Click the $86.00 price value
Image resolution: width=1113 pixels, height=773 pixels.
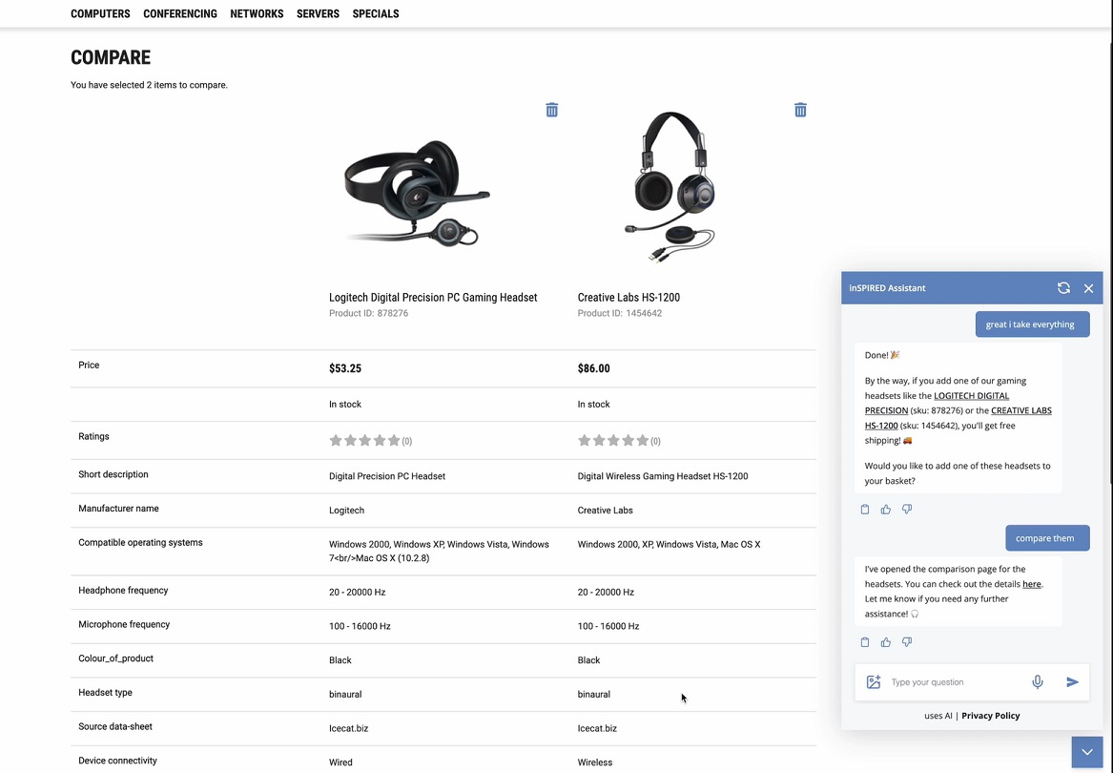tap(593, 368)
